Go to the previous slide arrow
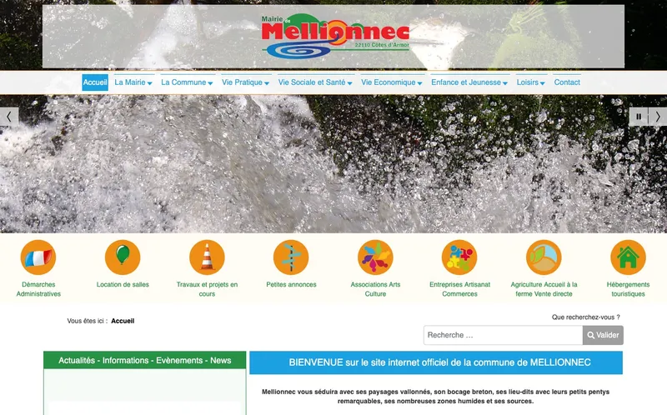This screenshot has height=415, width=667. click(x=9, y=117)
